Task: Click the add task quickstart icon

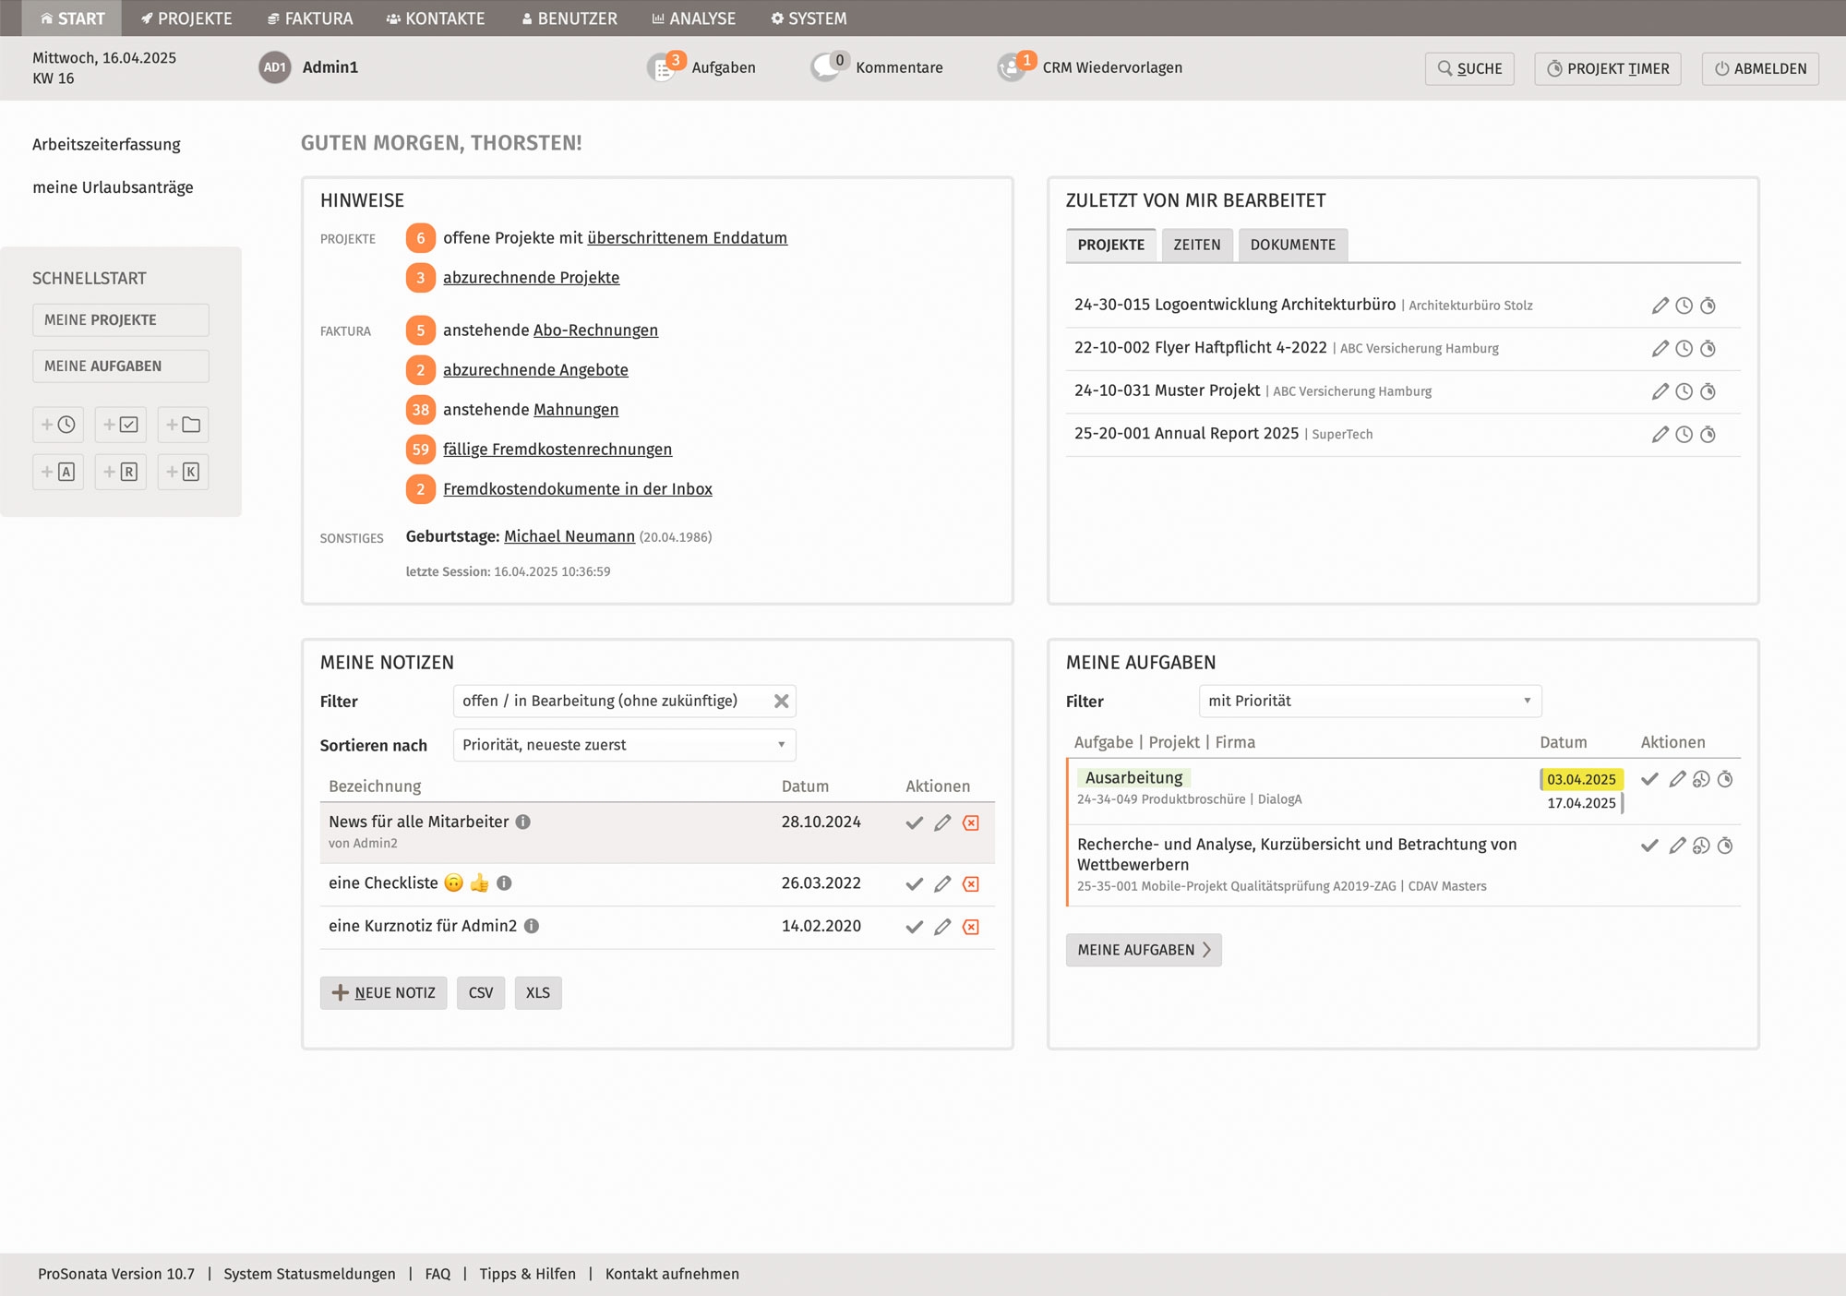Action: coord(121,425)
